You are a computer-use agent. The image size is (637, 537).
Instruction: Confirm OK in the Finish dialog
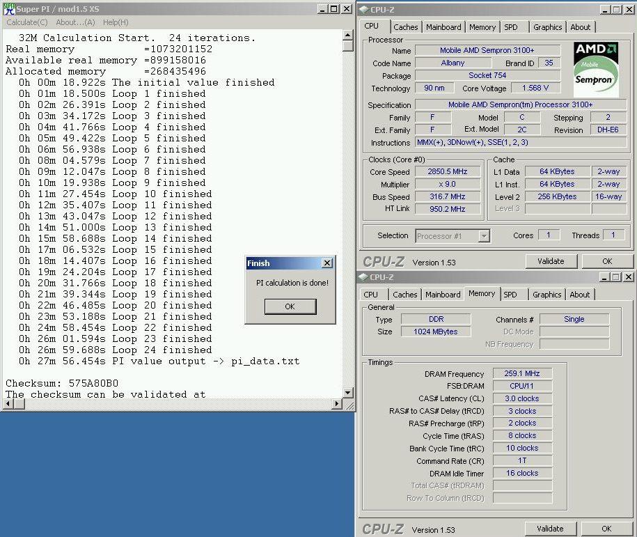(x=290, y=306)
